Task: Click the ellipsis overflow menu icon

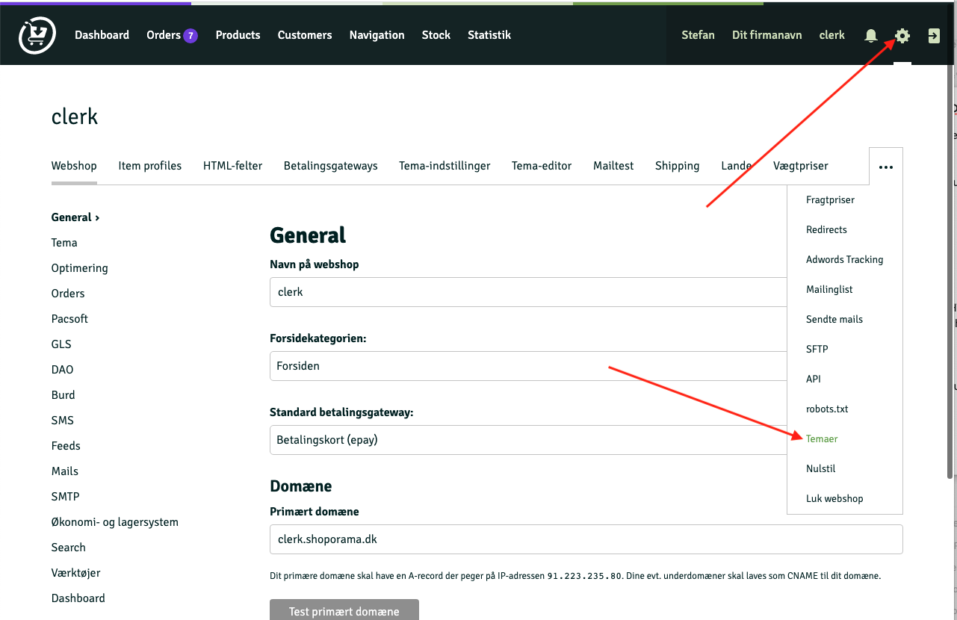Action: point(885,167)
